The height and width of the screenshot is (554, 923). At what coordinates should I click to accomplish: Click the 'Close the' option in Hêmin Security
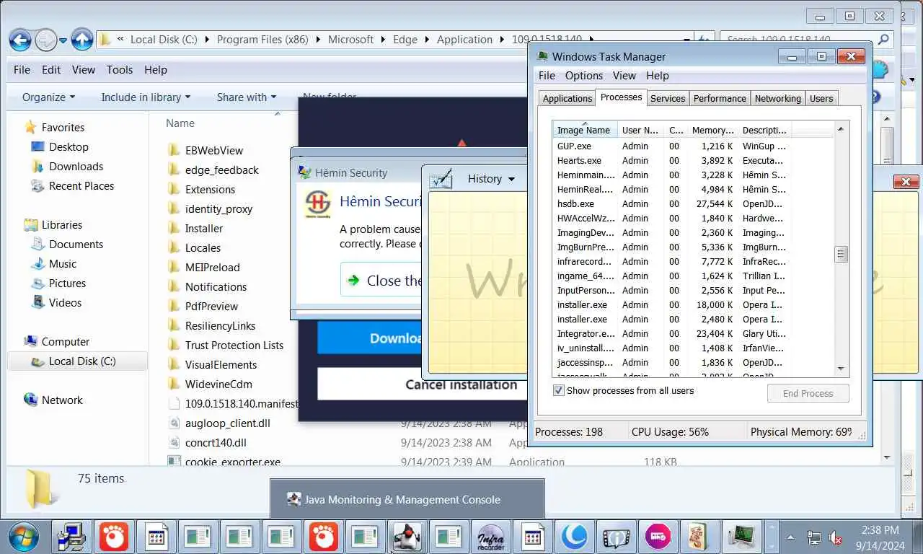coord(381,281)
